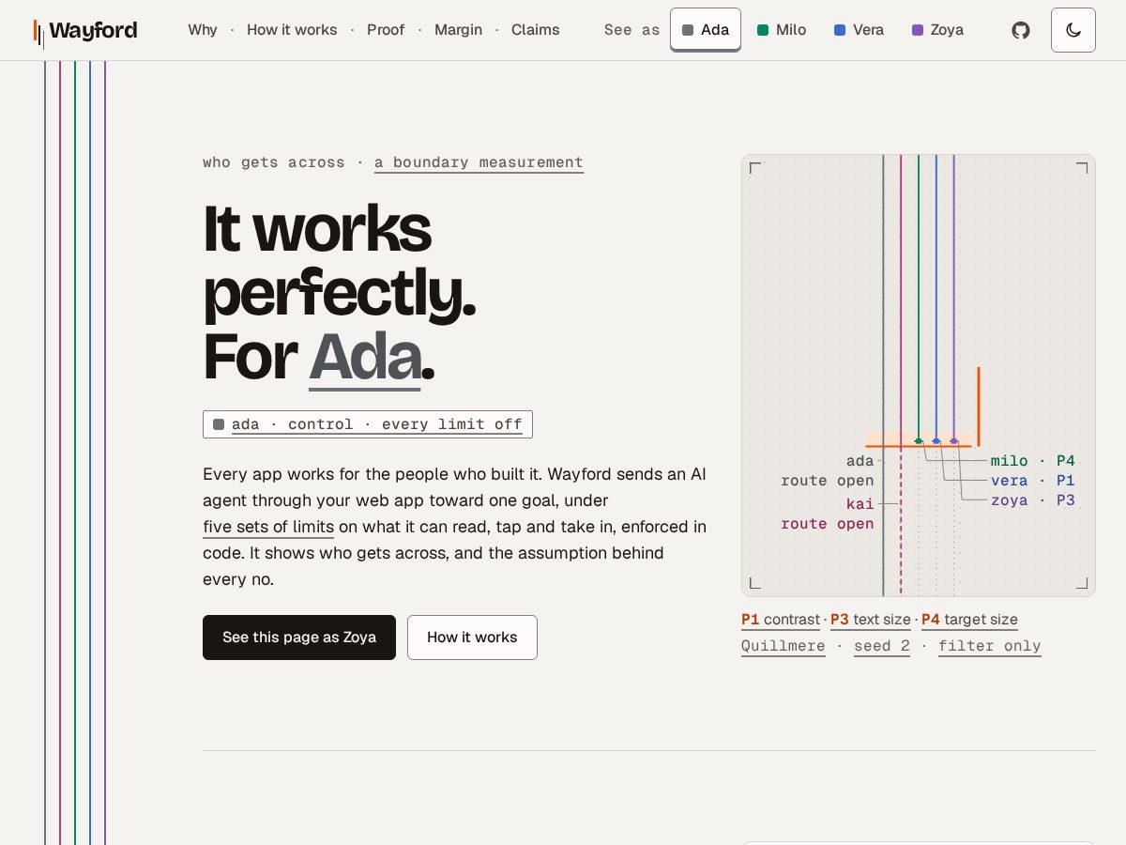Switch persona to Zoya
The height and width of the screenshot is (845, 1126).
point(937,30)
